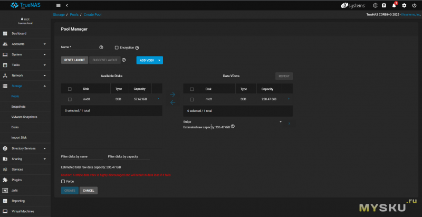Move disks left with the arrow
Viewport: 422px width, 217px height.
173,102
